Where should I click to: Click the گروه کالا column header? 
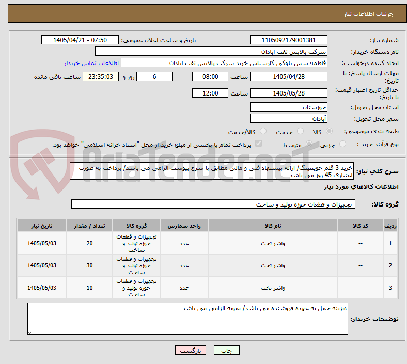[x=136, y=226]
